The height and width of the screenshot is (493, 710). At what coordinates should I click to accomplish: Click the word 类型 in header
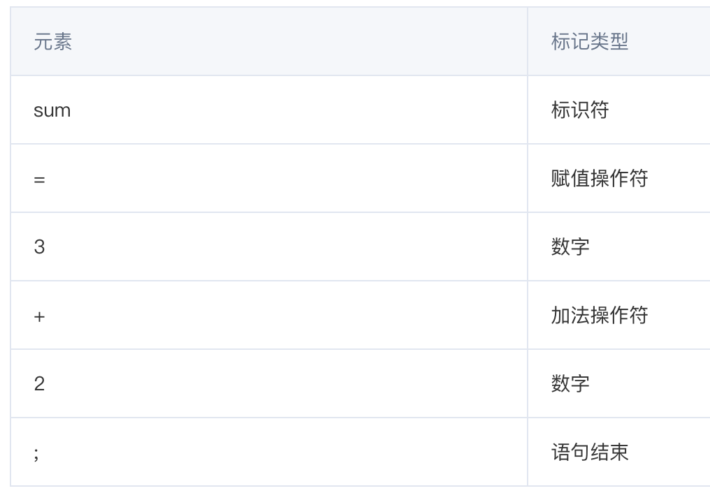click(609, 41)
